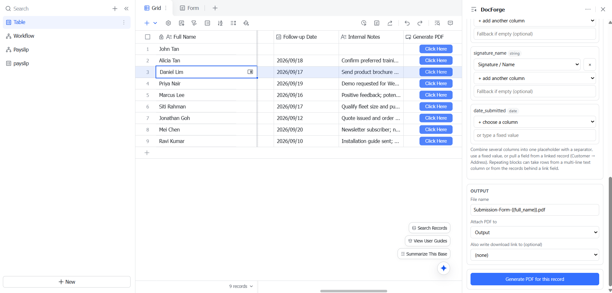Switch to the Form view tab
The image size is (612, 293).
pyautogui.click(x=189, y=8)
